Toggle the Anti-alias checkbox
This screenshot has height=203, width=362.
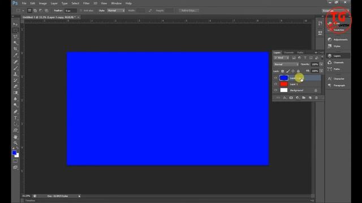coord(81,11)
